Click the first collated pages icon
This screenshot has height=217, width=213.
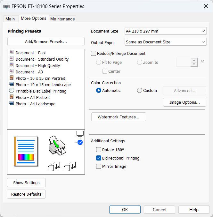click(54, 166)
